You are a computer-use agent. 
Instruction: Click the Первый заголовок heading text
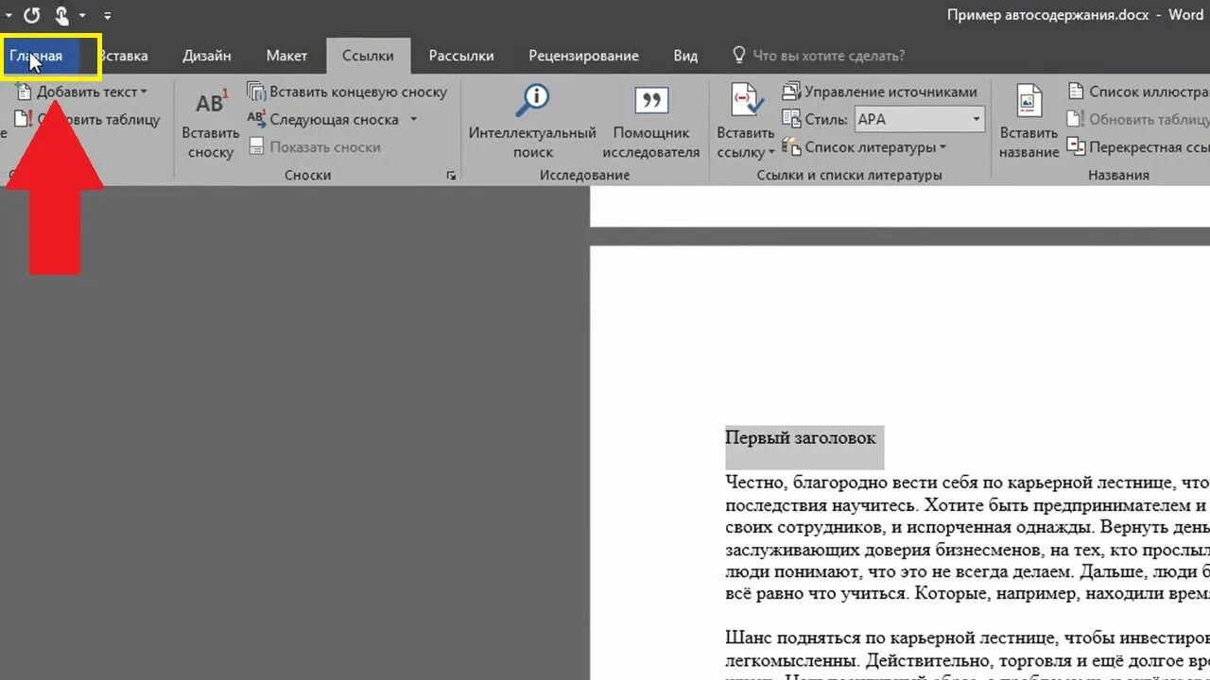pyautogui.click(x=800, y=438)
